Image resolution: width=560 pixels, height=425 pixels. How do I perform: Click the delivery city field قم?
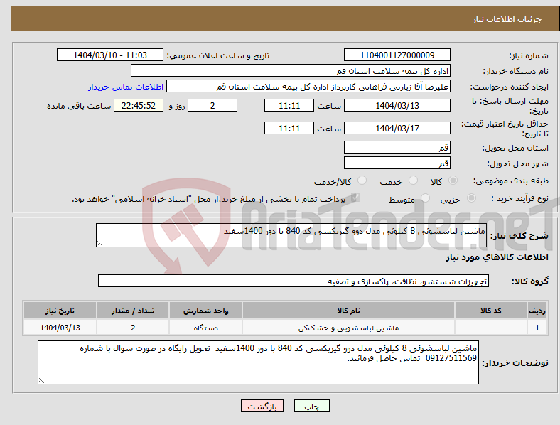pos(397,163)
